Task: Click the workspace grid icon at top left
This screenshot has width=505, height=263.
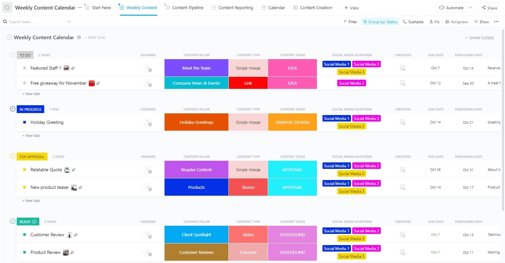Action: point(7,7)
